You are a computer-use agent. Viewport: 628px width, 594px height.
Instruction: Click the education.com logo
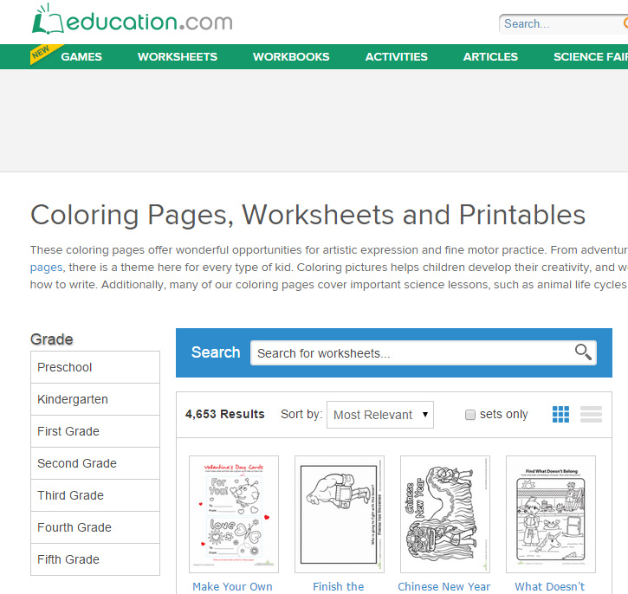(x=132, y=20)
